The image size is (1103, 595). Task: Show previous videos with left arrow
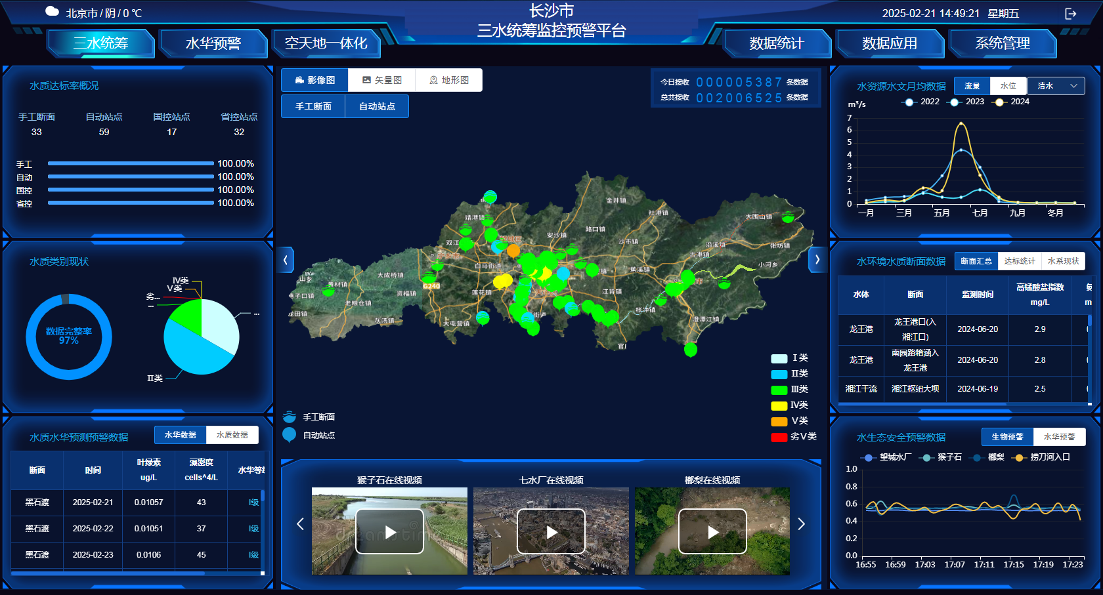[x=300, y=523]
